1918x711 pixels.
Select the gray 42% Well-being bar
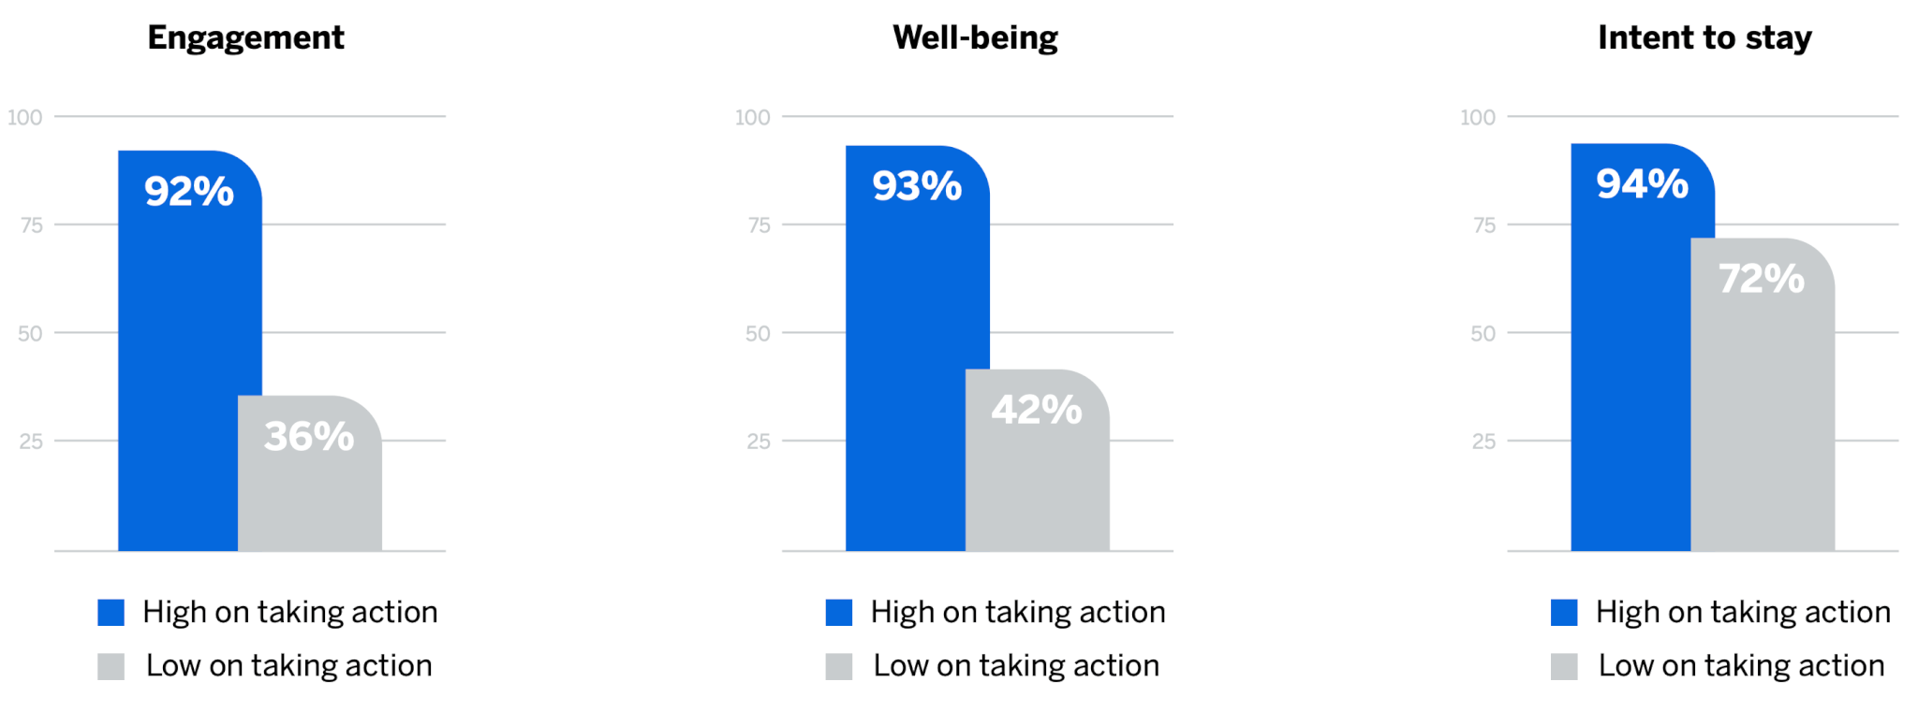[1038, 460]
